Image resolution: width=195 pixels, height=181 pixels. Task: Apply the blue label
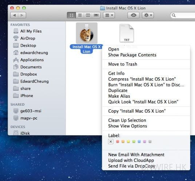pos(139,142)
